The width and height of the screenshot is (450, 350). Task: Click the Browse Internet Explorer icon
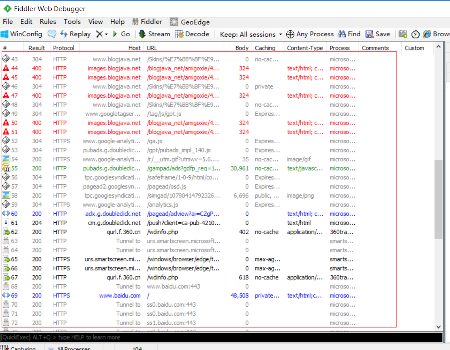(427, 34)
